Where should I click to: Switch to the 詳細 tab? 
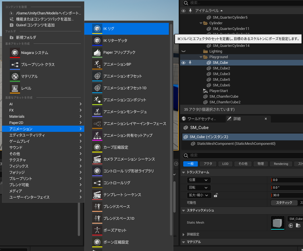coord(248,119)
